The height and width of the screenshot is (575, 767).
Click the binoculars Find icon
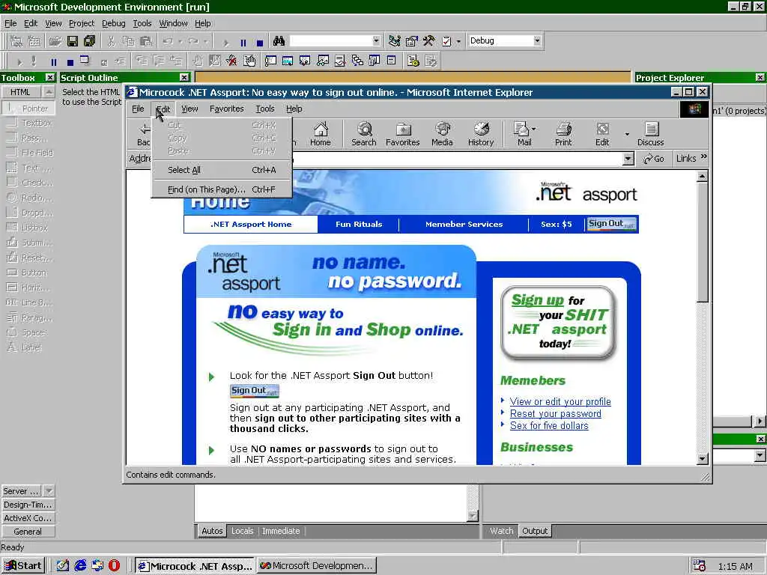(279, 41)
